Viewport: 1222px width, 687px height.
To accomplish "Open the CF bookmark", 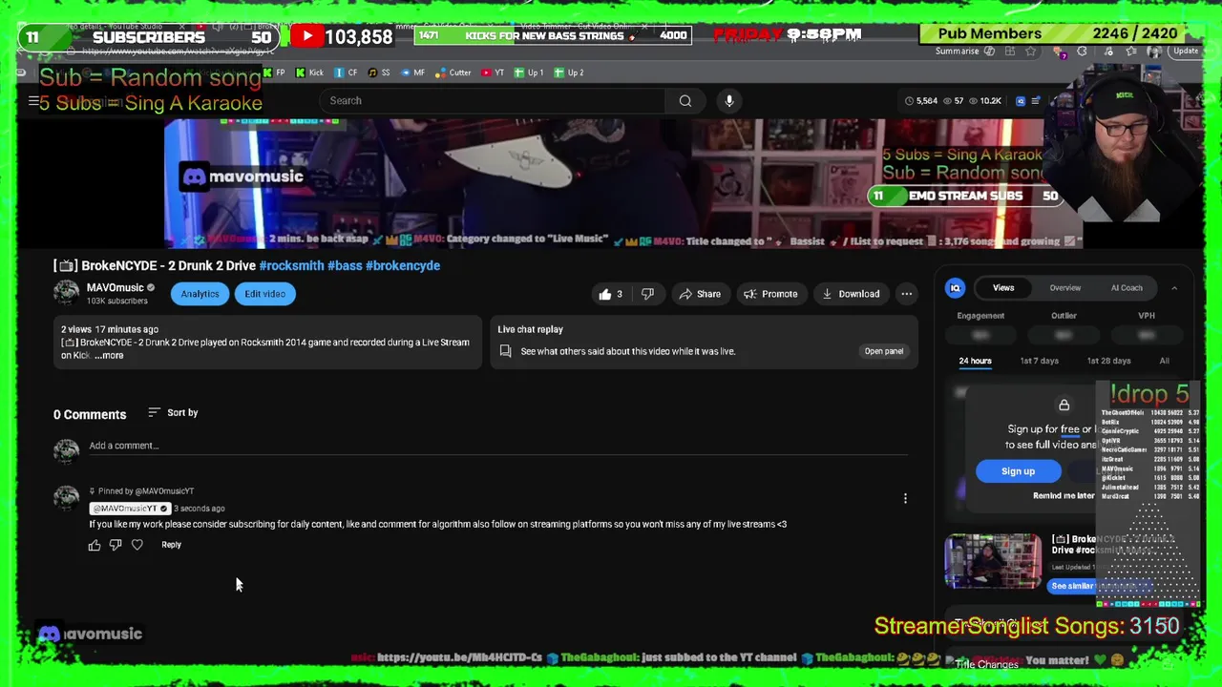I will click(346, 73).
